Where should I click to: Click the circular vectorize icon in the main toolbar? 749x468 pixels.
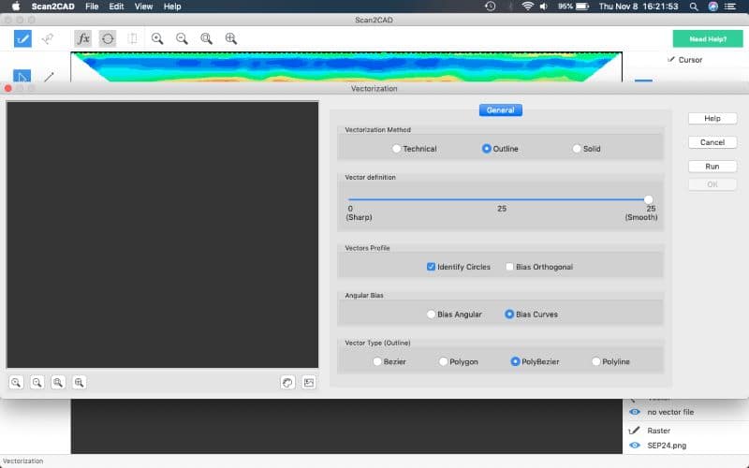pos(108,38)
